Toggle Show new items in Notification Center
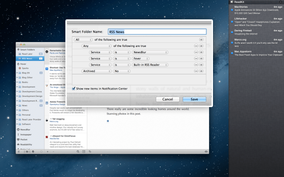The height and width of the screenshot is (177, 284). [74, 88]
